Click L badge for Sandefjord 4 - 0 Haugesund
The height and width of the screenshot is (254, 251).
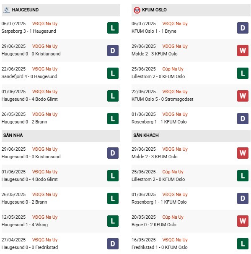pyautogui.click(x=113, y=73)
